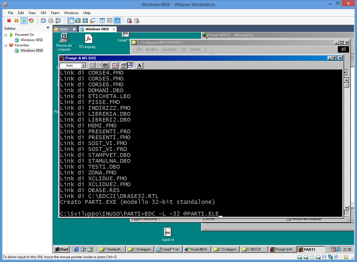Click the Full screen arrows icon in MS-DOS toolbar
The height and width of the screenshot is (262, 357).
coord(115,65)
